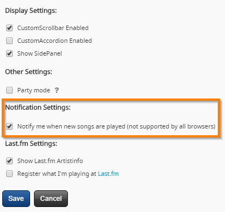Disable the CustomScrollbar Enabled checkbox
This screenshot has width=225, height=212.
pos(9,28)
